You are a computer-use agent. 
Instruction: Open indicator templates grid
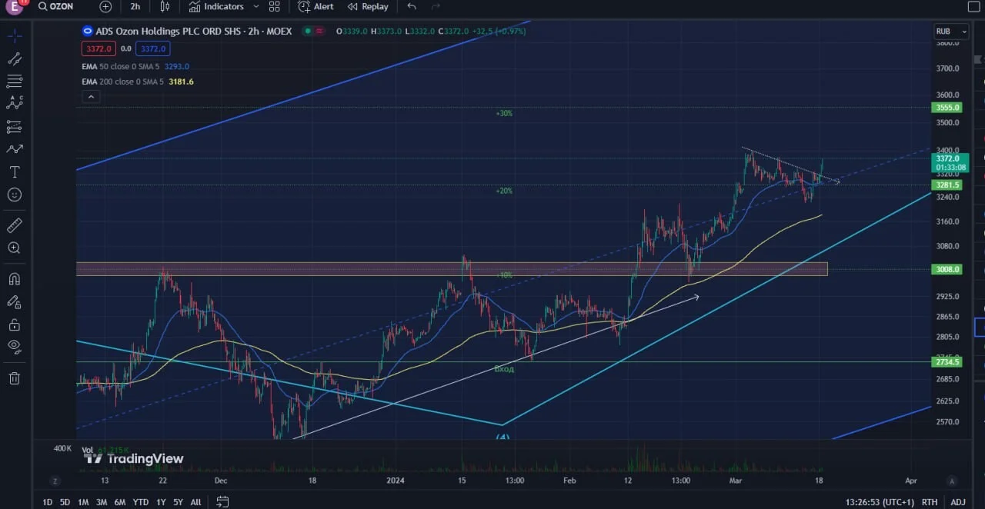(275, 6)
